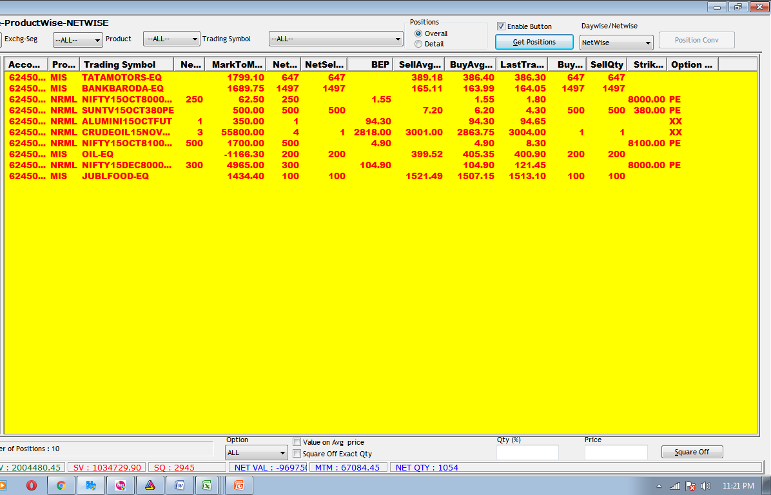Screen dimensions: 771x495
Task: Select the NIFTY15OCT8100... row
Action: click(x=380, y=143)
